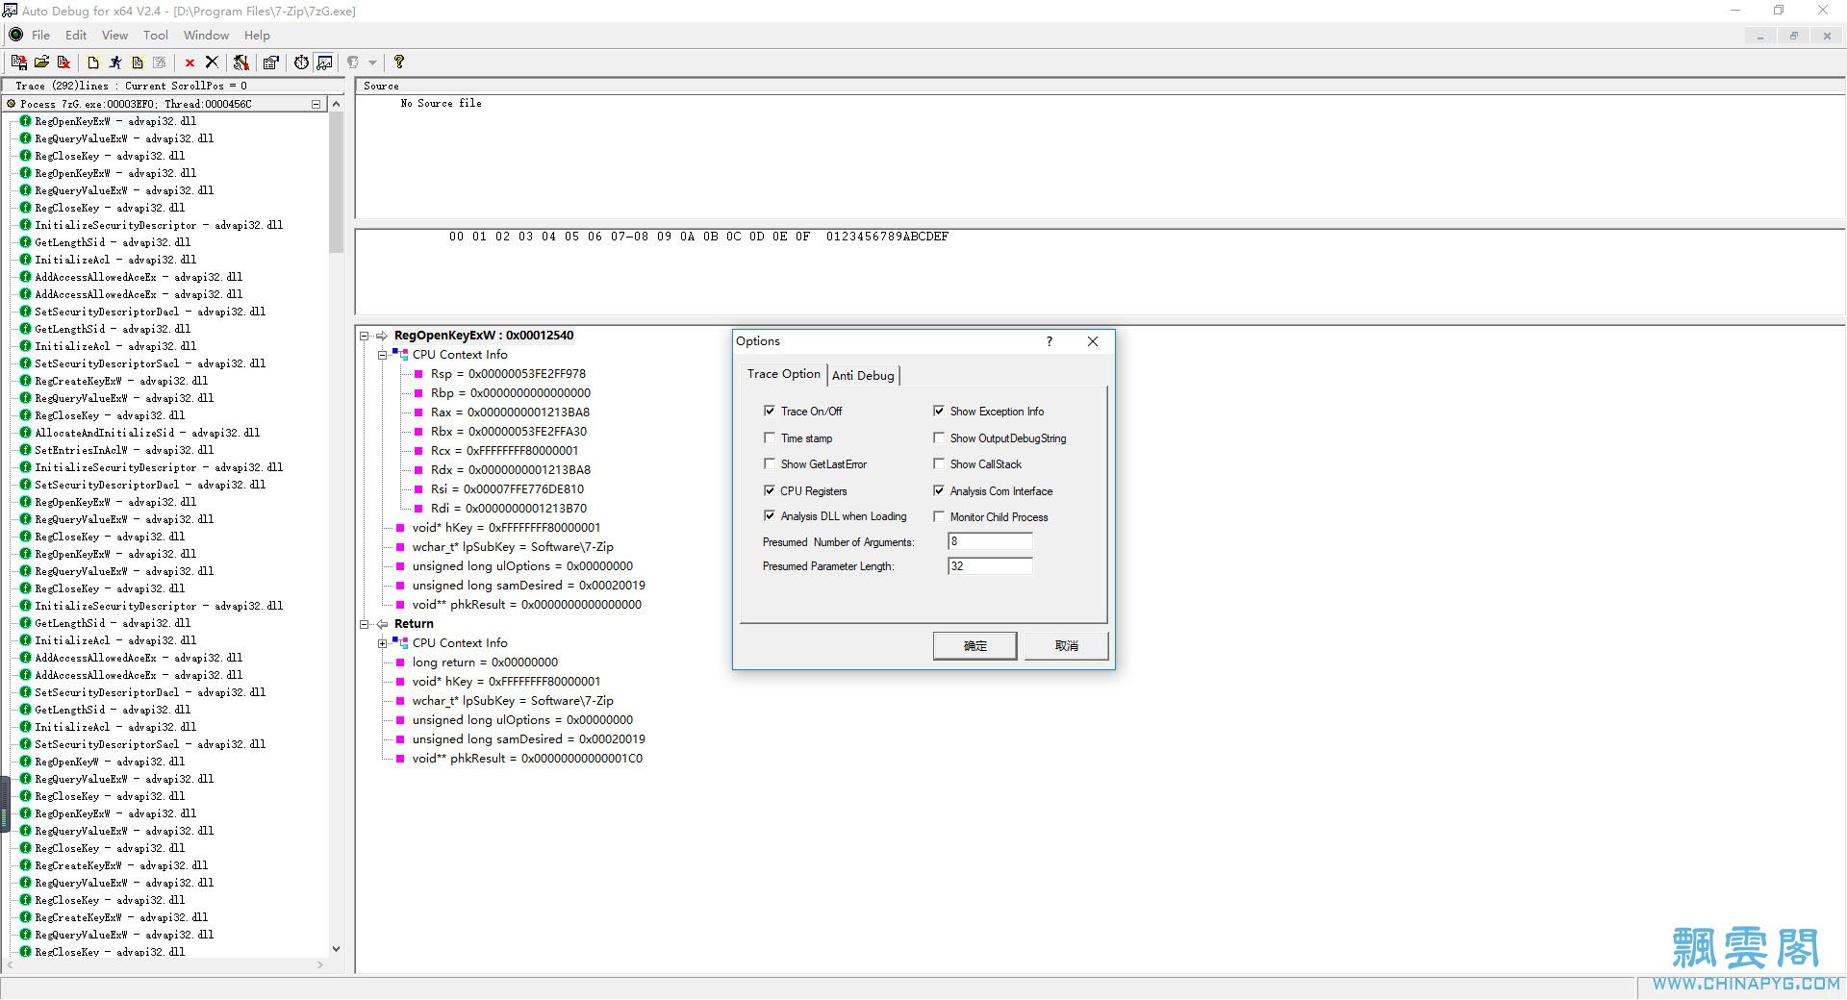1847x1000 pixels.
Task: Select the RegOpenKeyW trace row
Action: pyautogui.click(x=110, y=762)
